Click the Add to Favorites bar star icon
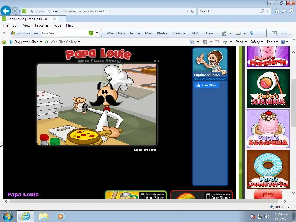 tap(4, 42)
